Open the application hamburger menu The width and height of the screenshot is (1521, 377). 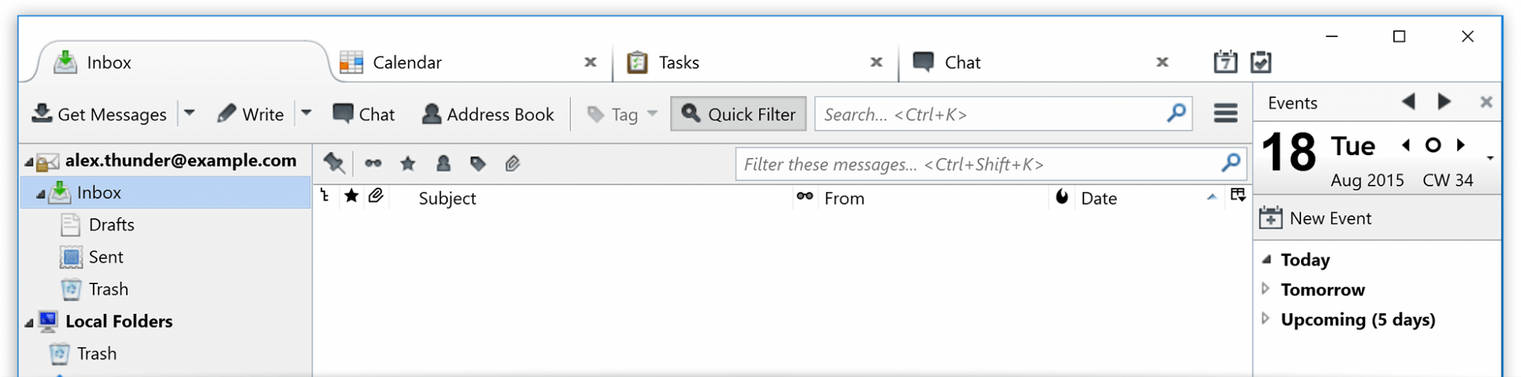(x=1225, y=114)
